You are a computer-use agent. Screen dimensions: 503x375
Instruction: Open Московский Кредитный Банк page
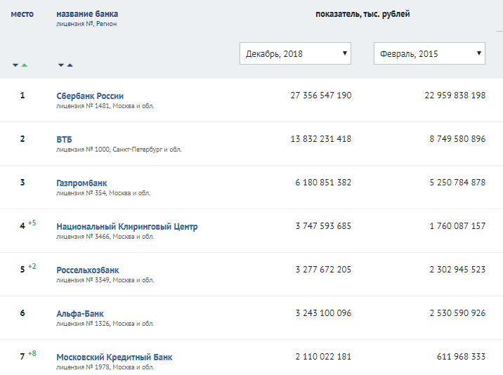(114, 357)
